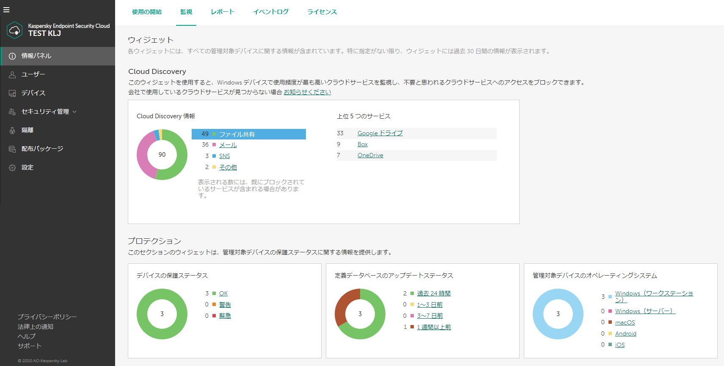Image resolution: width=724 pixels, height=366 pixels.
Task: Open the Box service link
Action: (x=363, y=144)
